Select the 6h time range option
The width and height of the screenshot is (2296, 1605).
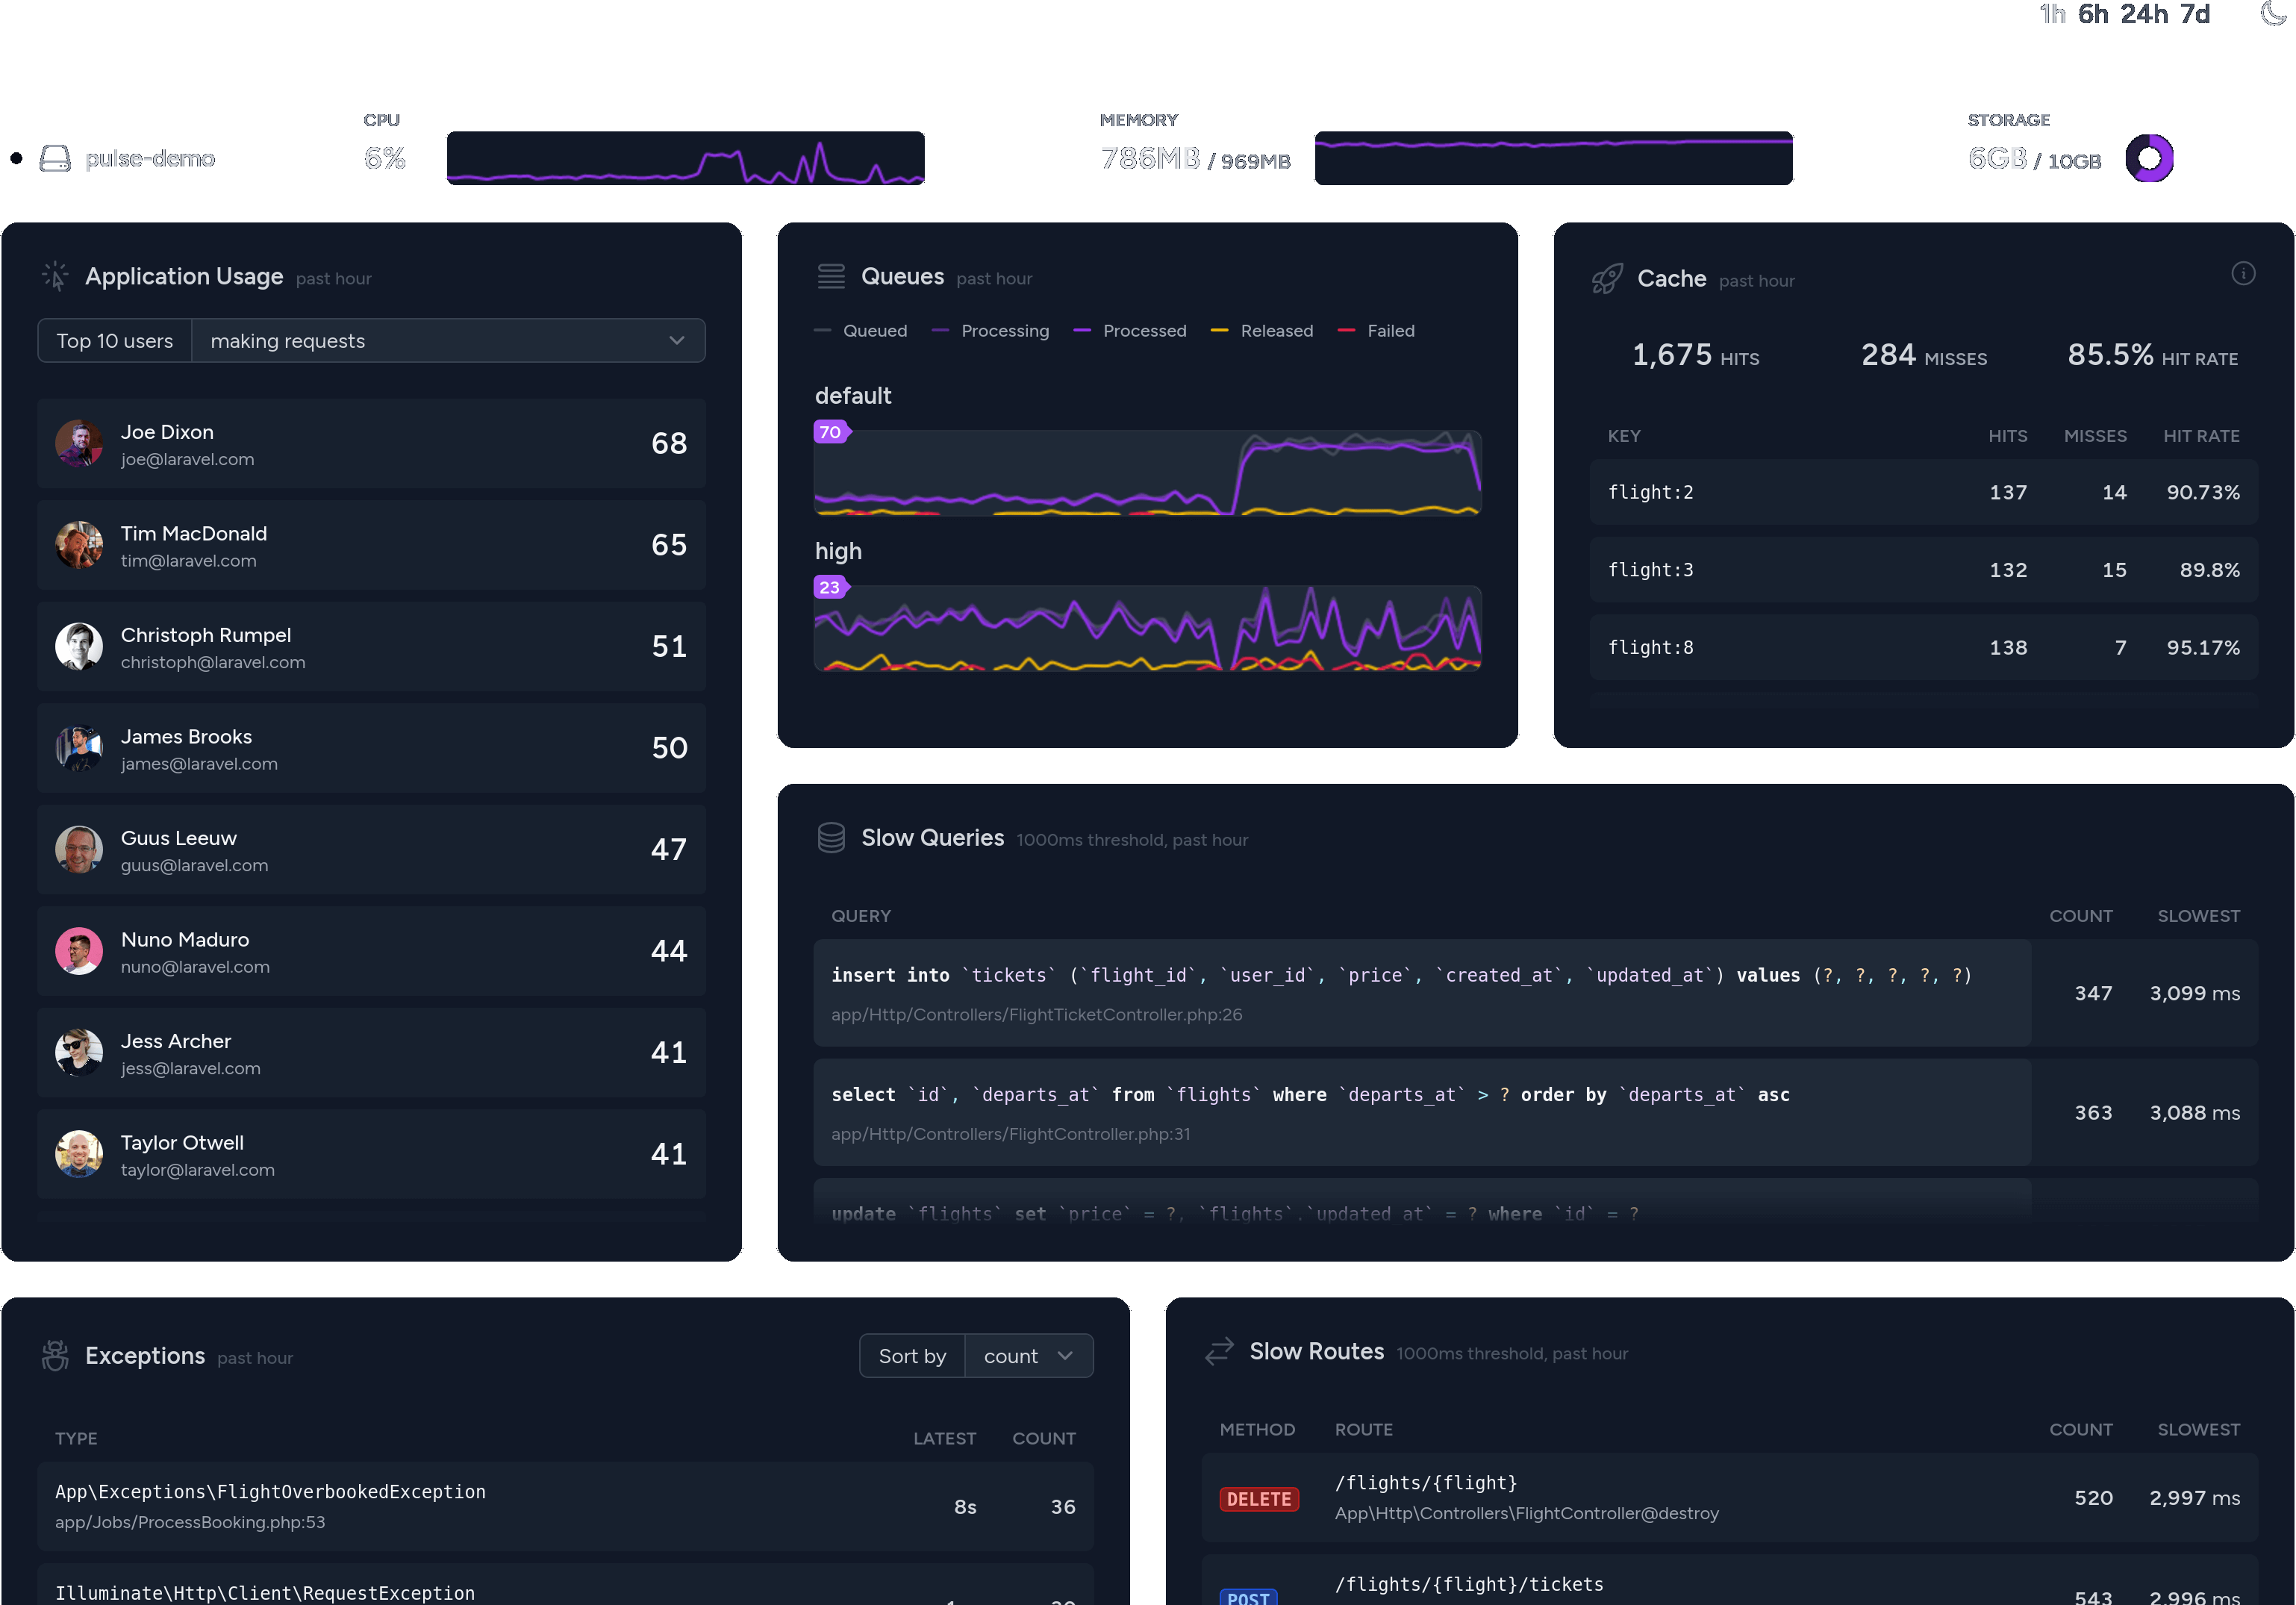click(2093, 15)
